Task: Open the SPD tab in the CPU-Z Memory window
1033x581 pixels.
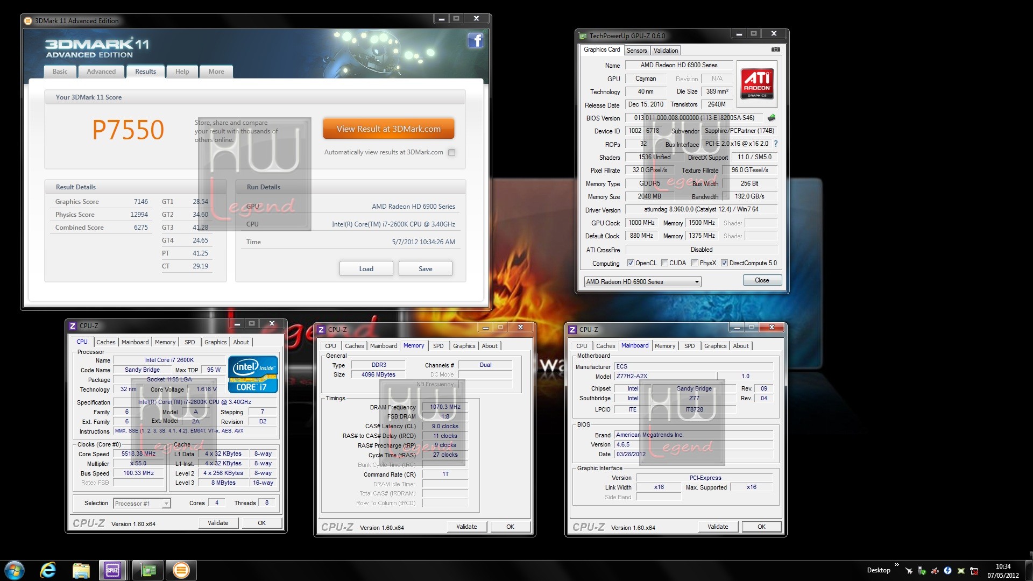Action: (438, 346)
